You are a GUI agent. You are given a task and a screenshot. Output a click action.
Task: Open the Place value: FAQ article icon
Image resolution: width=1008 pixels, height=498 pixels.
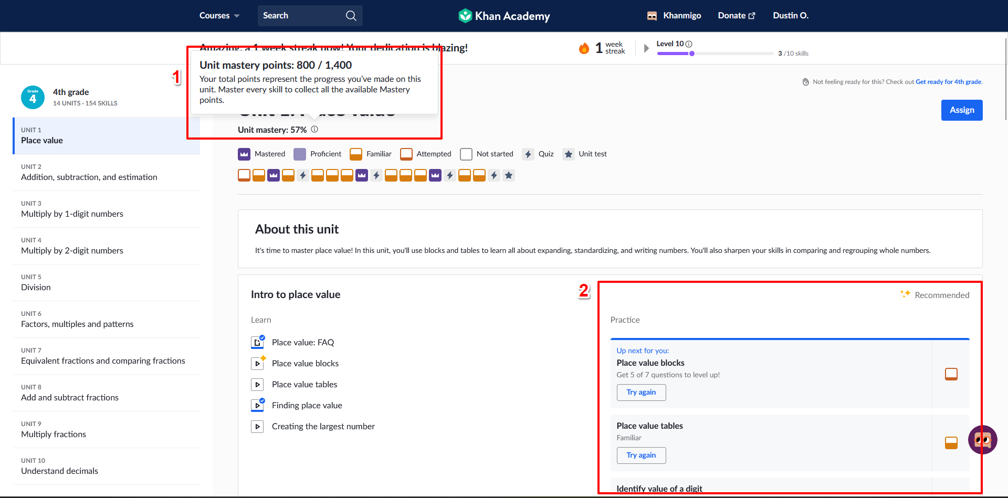(258, 342)
